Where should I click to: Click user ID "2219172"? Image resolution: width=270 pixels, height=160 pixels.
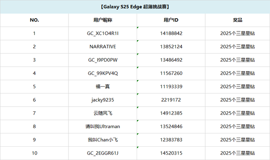tap(171, 100)
